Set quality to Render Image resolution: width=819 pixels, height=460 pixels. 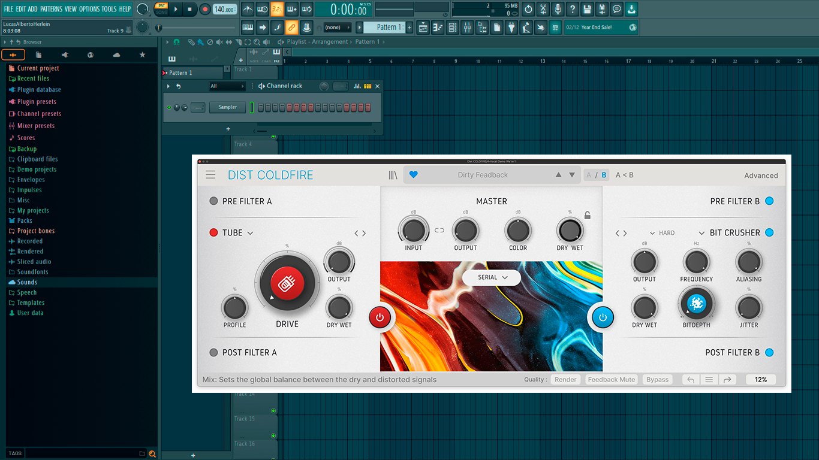point(565,380)
